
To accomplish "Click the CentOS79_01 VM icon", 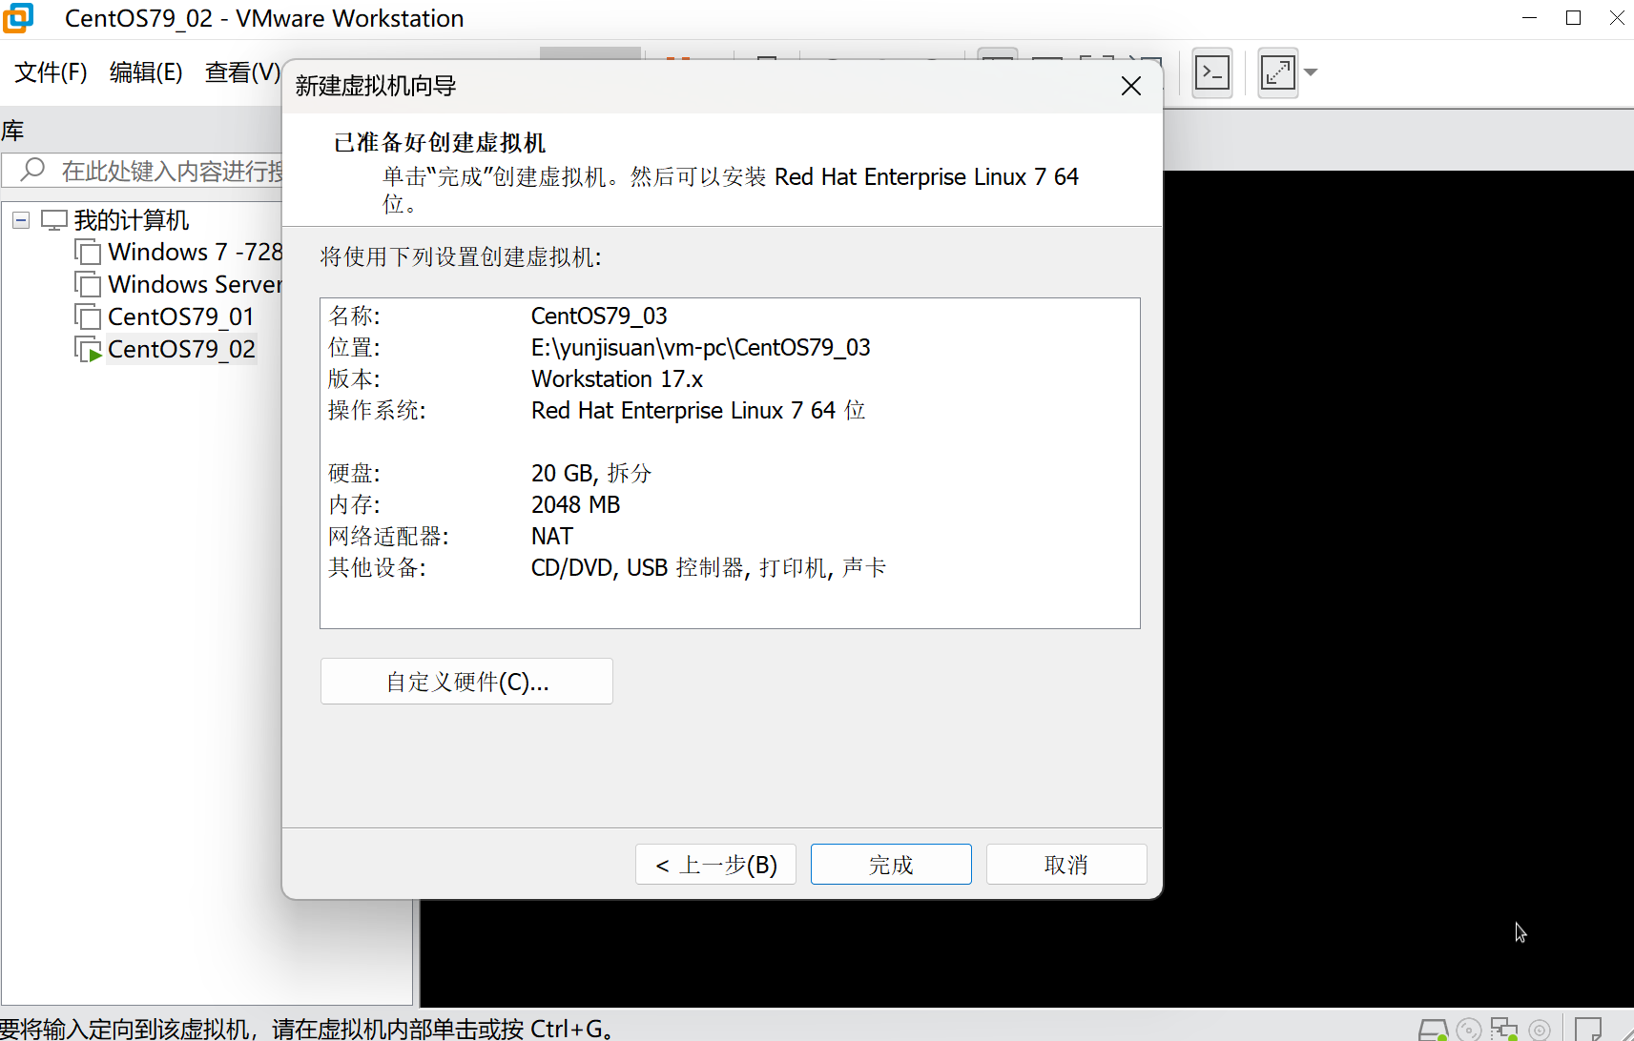I will (x=88, y=316).
